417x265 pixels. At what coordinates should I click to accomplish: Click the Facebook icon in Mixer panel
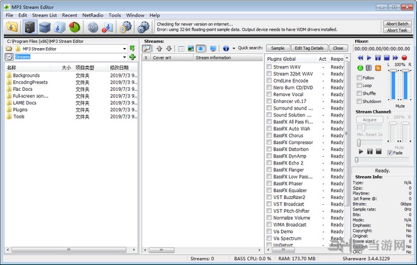(x=369, y=68)
